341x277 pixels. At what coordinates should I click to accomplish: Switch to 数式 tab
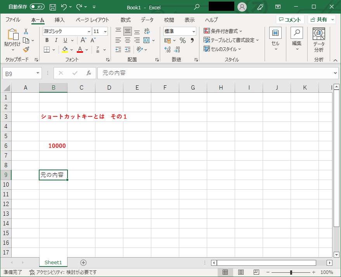tap(126, 20)
